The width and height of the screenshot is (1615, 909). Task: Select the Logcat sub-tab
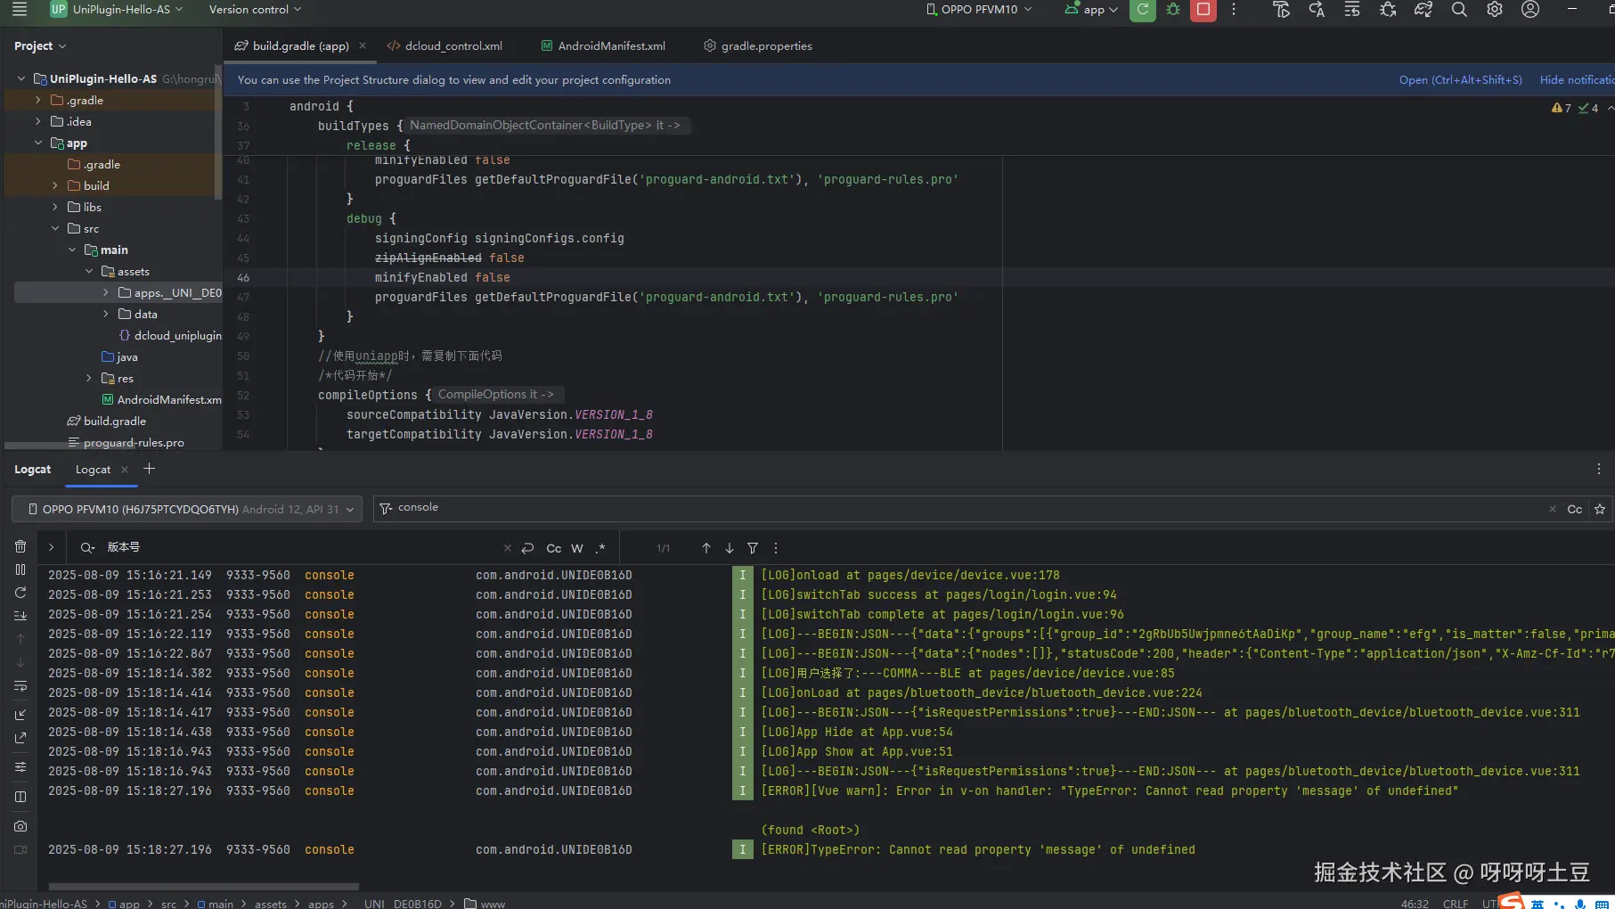click(93, 469)
